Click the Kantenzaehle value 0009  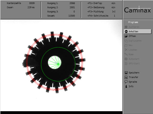click(32, 4)
